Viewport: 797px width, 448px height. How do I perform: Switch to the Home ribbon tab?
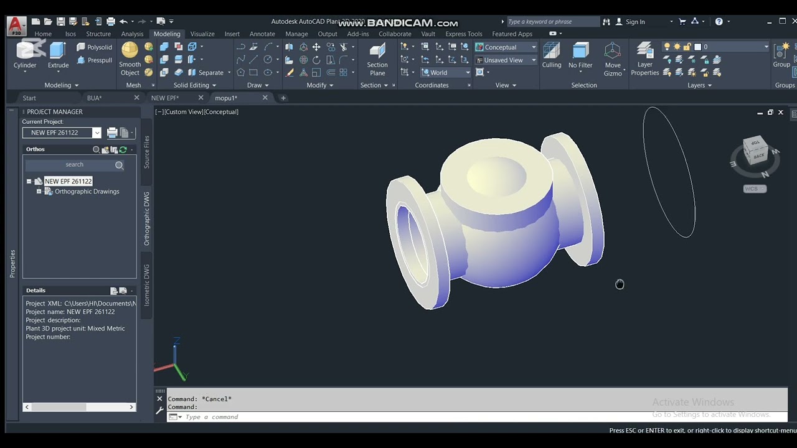tap(43, 34)
